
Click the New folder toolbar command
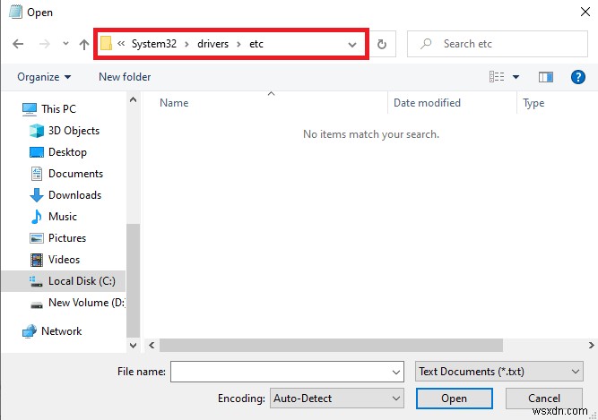tap(125, 77)
